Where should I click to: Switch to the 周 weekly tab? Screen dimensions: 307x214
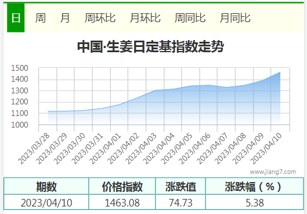tap(40, 18)
